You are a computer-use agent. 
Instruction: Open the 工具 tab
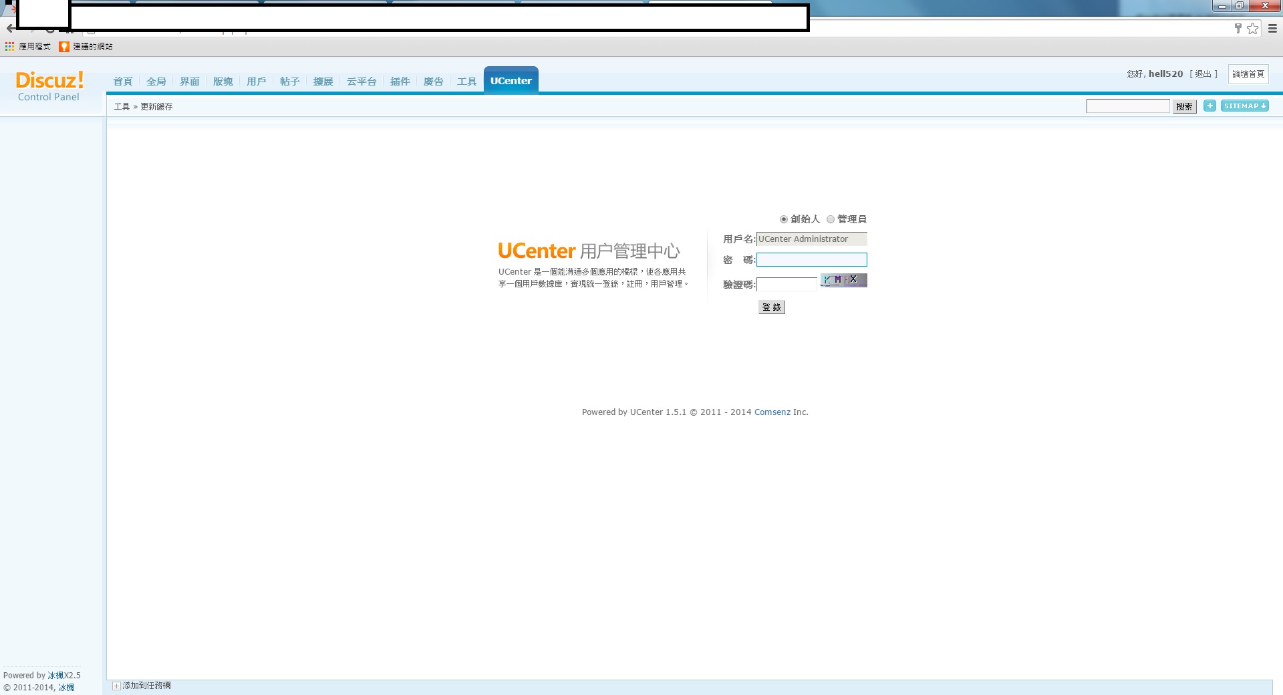click(x=467, y=82)
